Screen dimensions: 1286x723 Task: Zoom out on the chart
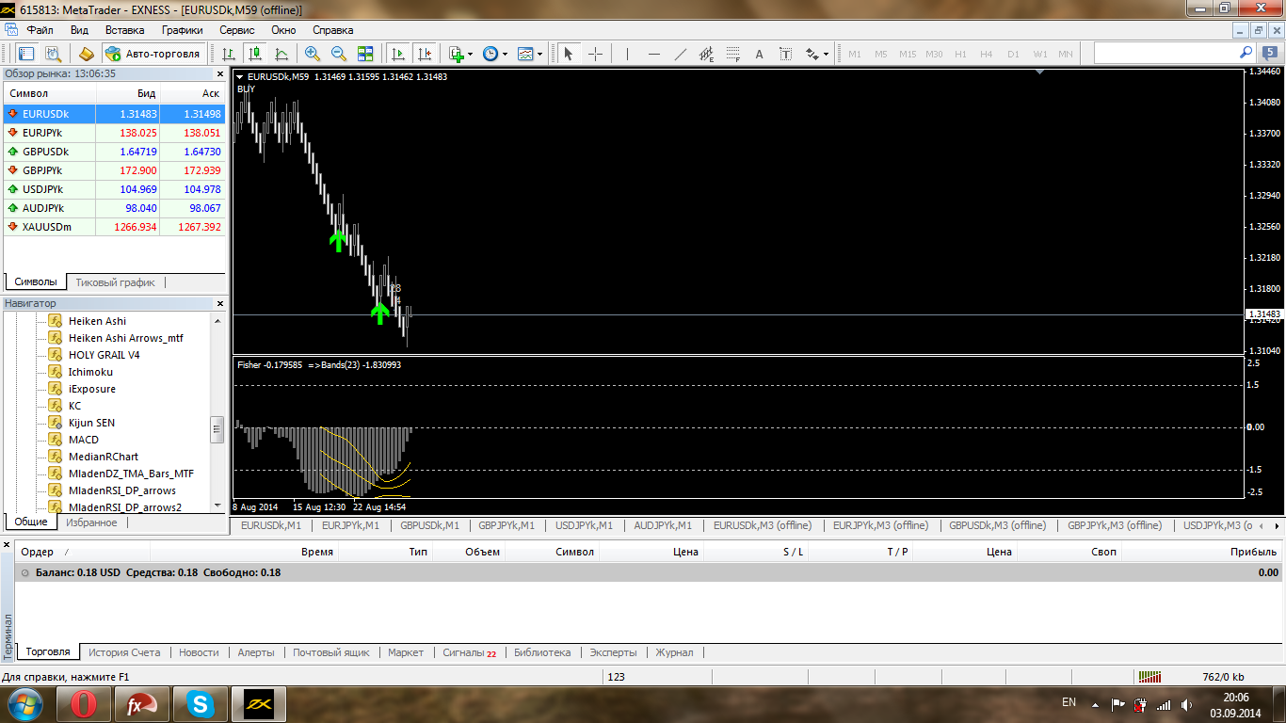(x=338, y=54)
